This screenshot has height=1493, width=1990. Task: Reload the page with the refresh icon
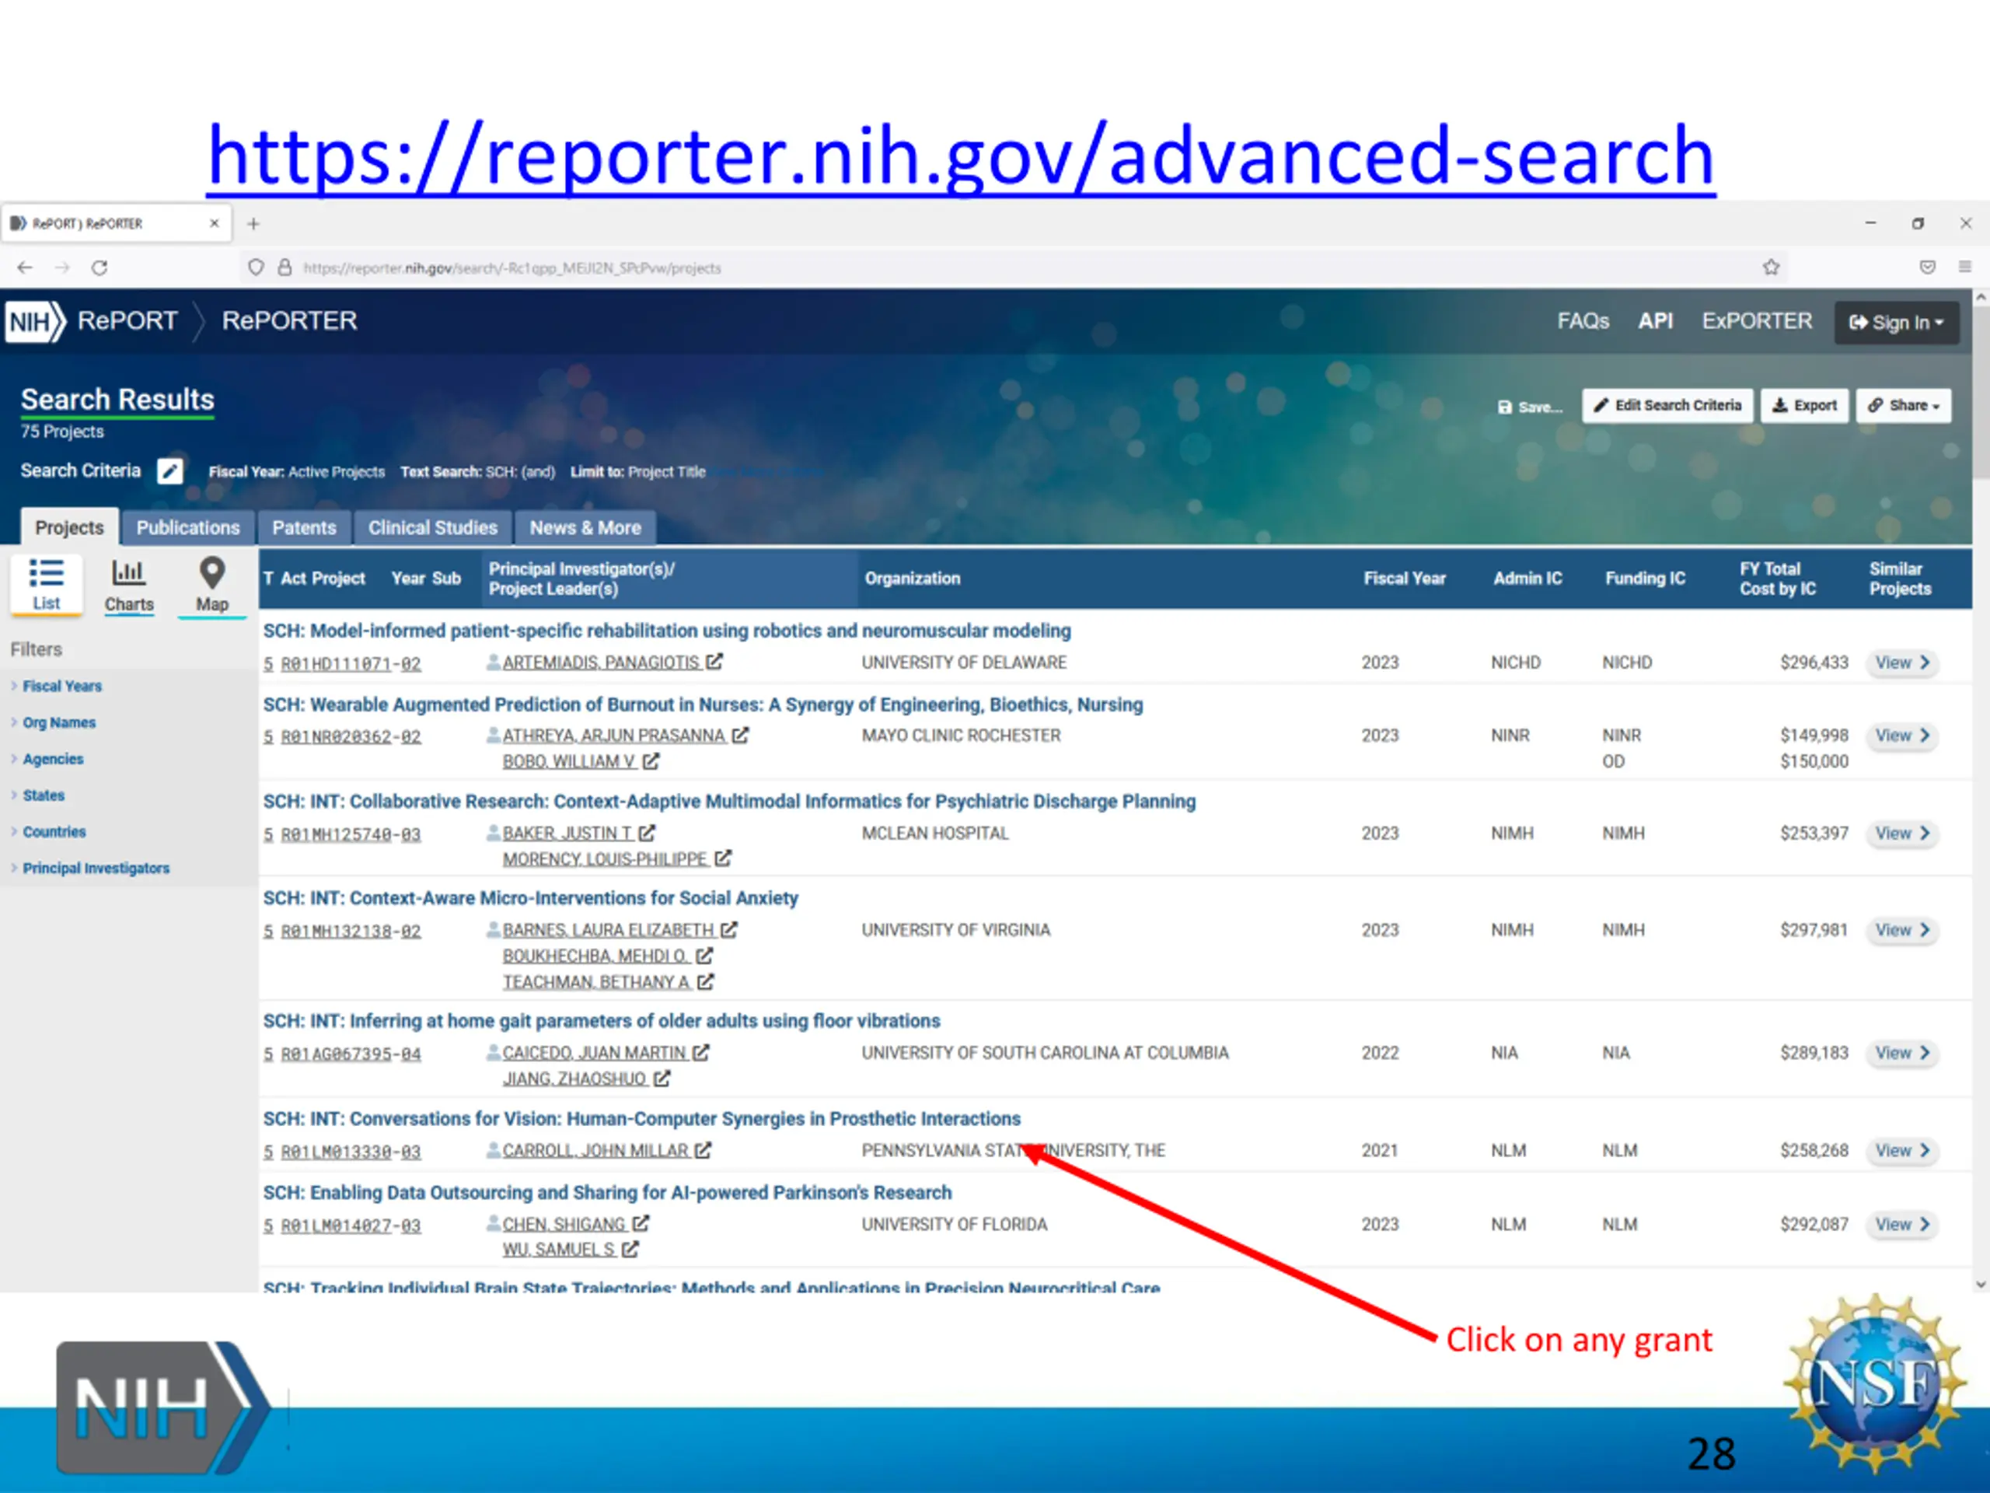pyautogui.click(x=99, y=267)
